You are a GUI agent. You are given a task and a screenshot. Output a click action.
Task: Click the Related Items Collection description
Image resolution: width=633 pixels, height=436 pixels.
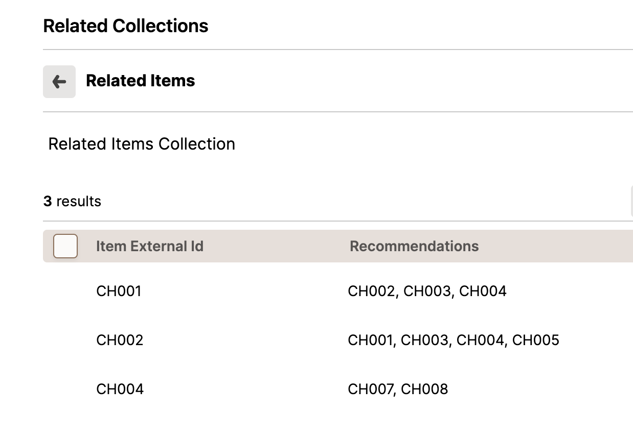click(x=142, y=144)
